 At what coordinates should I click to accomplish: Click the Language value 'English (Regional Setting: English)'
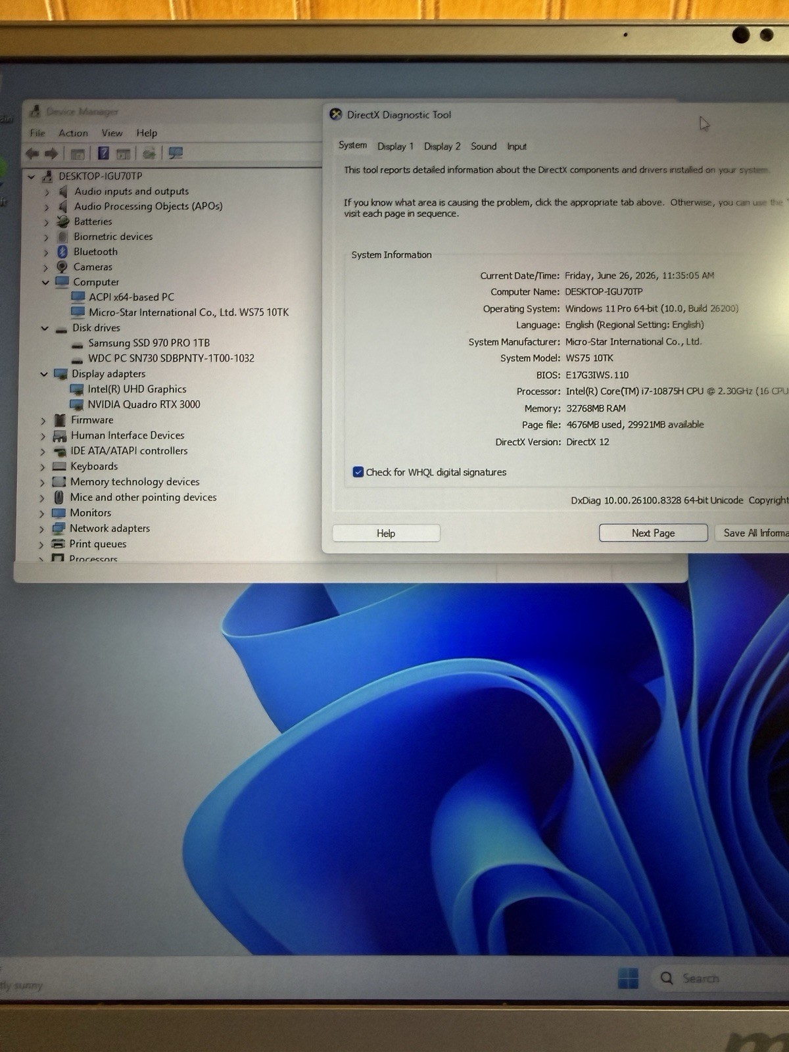tap(634, 325)
